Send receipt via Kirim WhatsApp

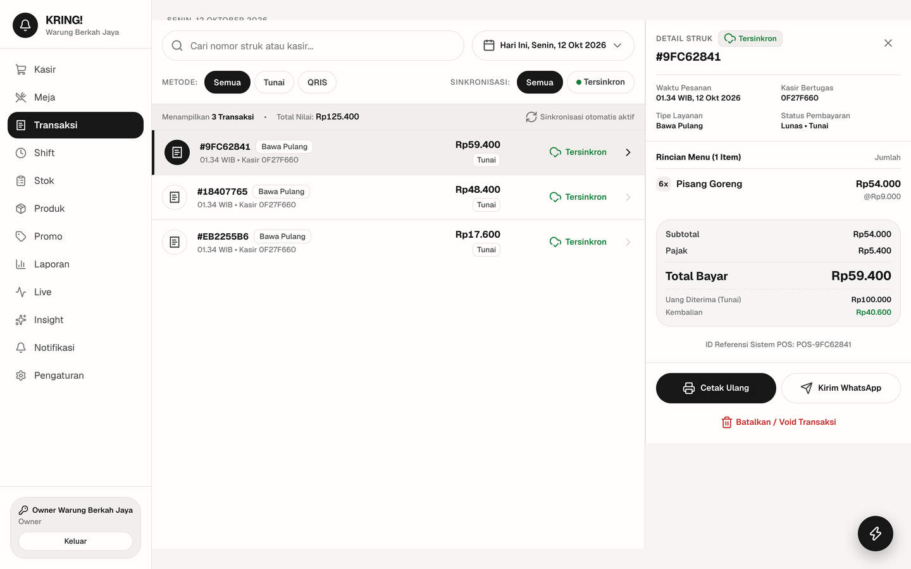[841, 388]
